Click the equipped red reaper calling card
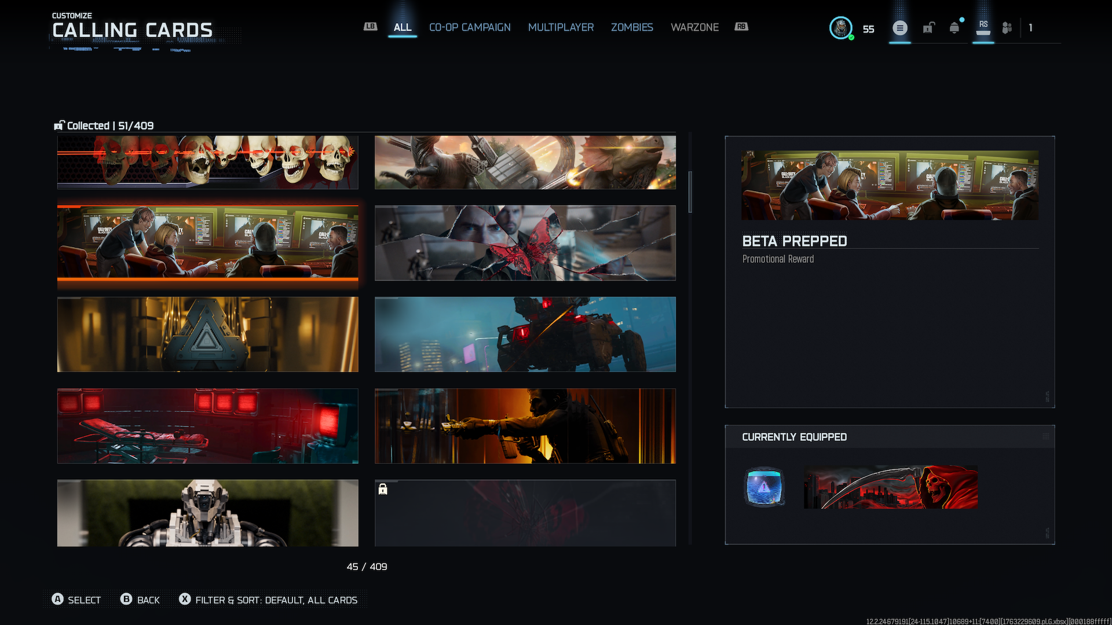This screenshot has height=625, width=1112. pos(891,487)
